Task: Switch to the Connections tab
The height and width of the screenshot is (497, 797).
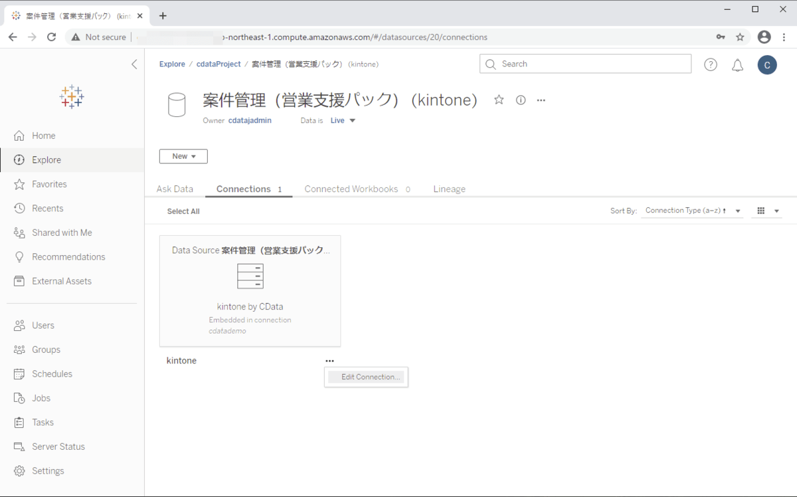Action: coord(249,189)
